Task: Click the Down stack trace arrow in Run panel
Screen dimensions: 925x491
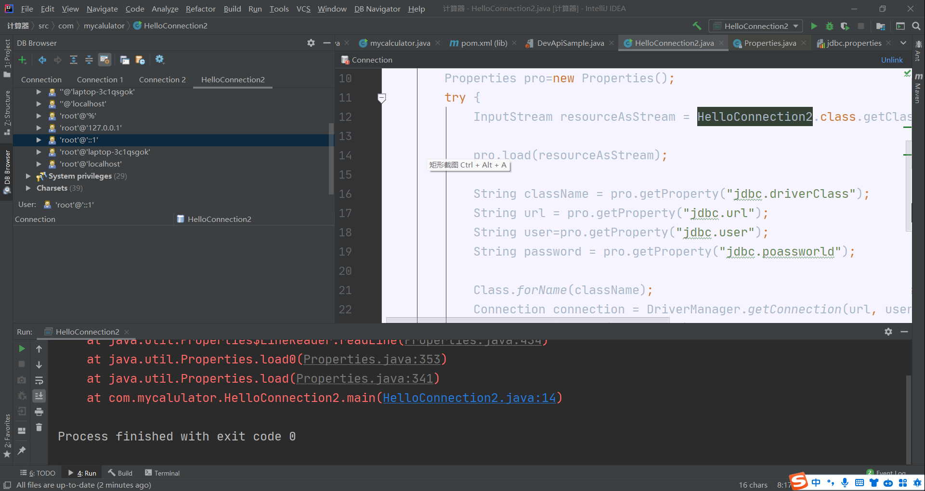Action: click(39, 364)
